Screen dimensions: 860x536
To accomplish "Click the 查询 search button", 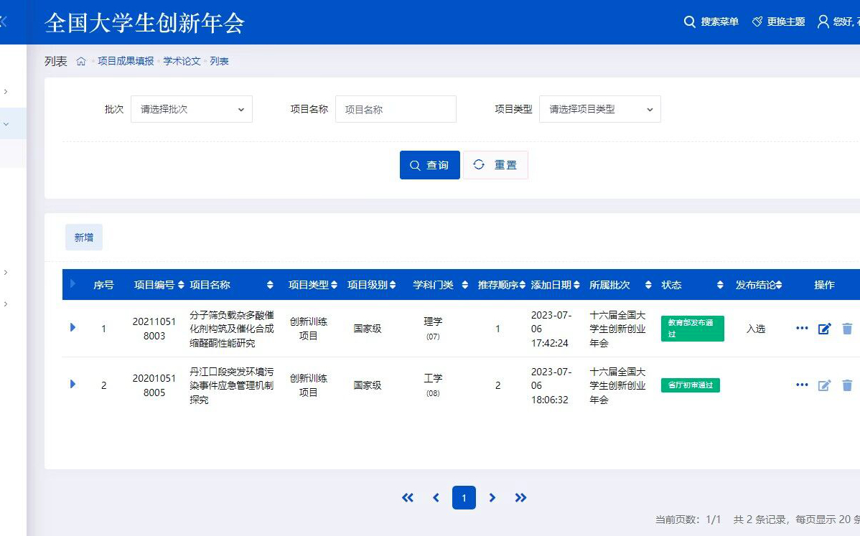I will (x=429, y=165).
